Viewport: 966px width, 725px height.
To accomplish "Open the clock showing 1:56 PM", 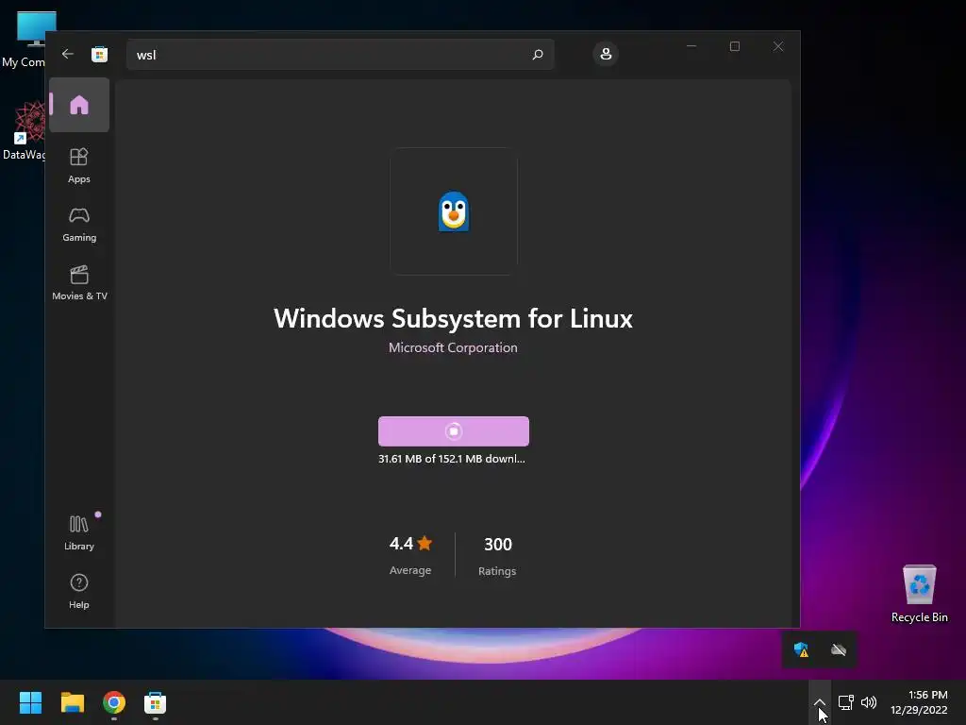I will click(x=919, y=702).
